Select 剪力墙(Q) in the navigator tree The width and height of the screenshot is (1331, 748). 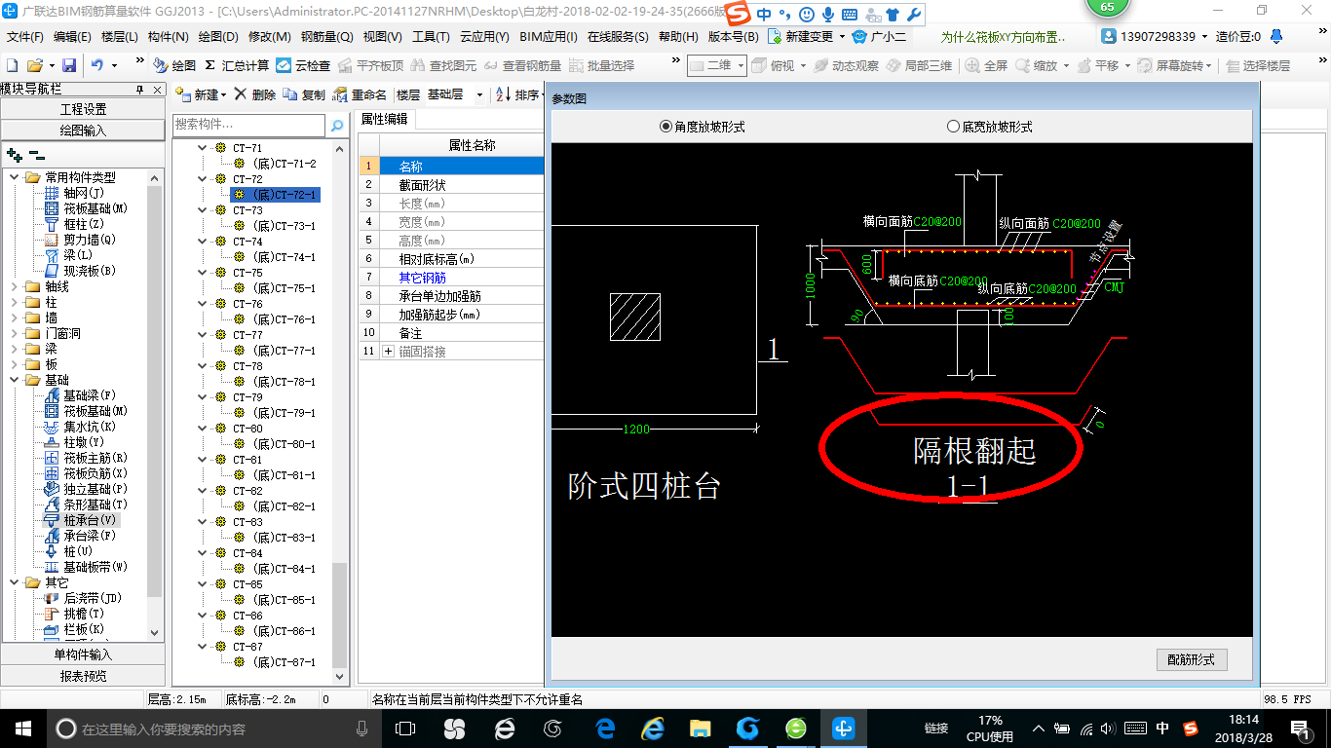(x=80, y=240)
